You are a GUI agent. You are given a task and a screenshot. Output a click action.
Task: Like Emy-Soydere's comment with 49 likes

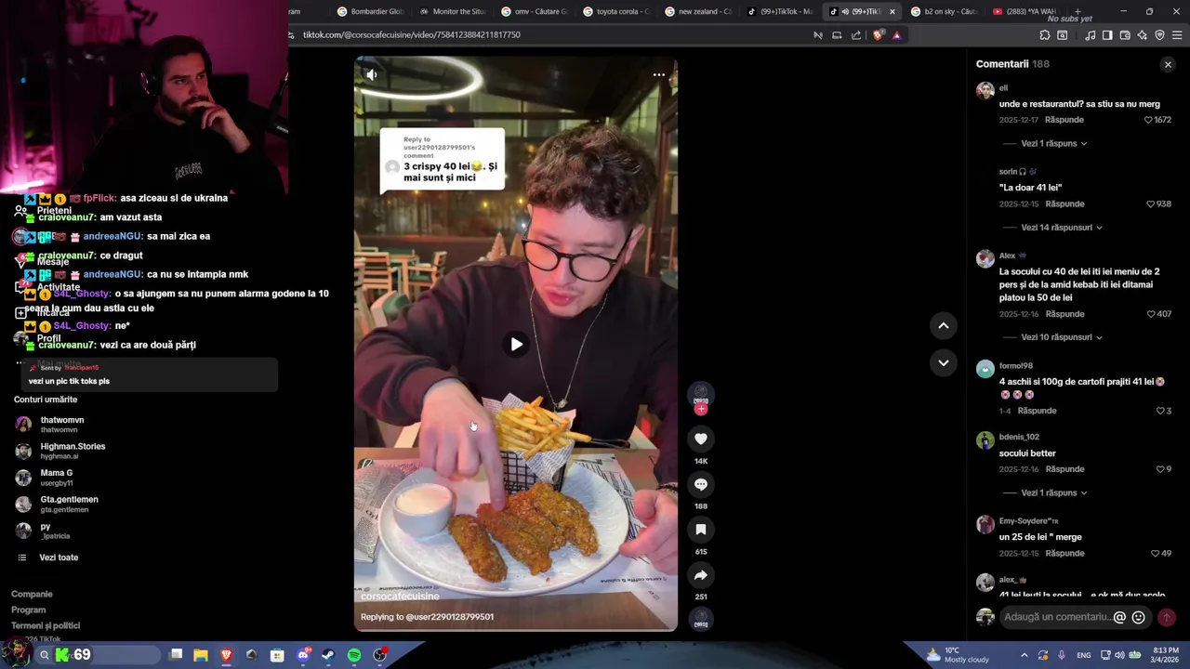click(x=1156, y=553)
